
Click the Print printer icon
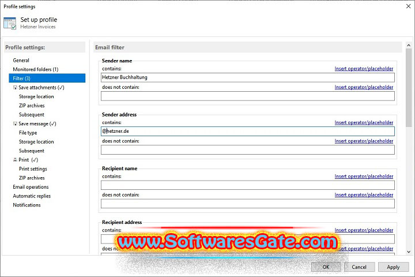pos(15,160)
